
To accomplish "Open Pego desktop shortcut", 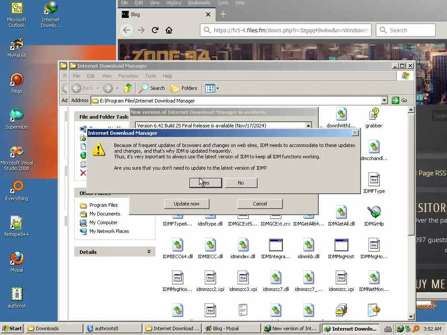I will pos(17,83).
